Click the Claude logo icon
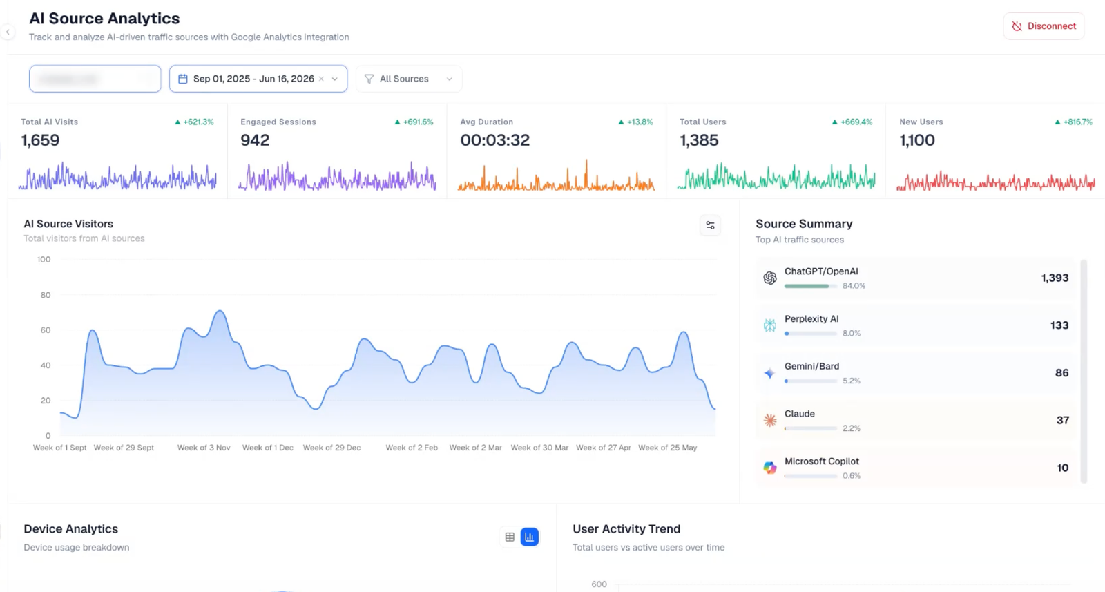 770,420
